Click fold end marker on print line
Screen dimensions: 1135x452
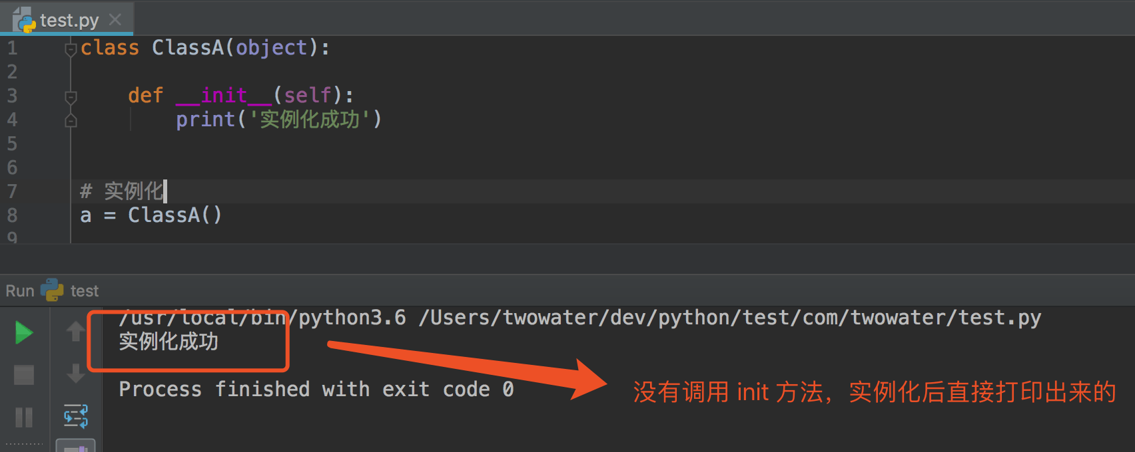pos(71,121)
